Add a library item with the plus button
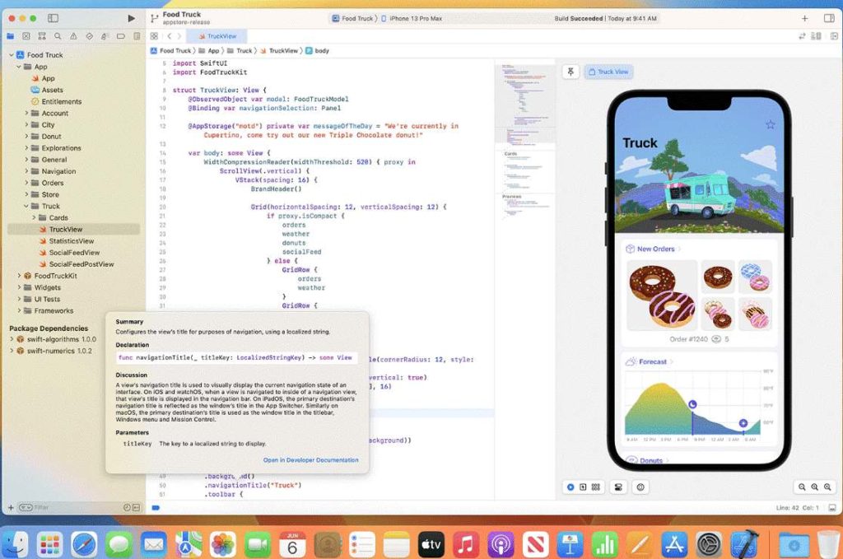Screen dimensions: 843x559 click(x=805, y=18)
